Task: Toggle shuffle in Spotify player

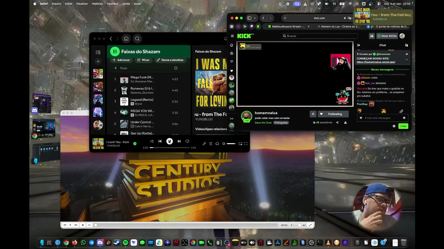Action: [152, 141]
